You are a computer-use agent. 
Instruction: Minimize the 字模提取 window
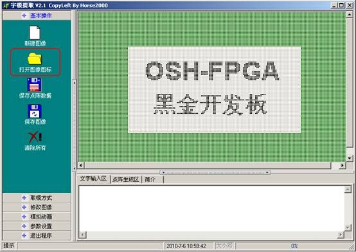click(x=334, y=5)
